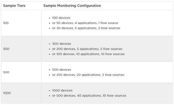Screen dimensions: 174x105
Task: Click '250 devices, 20 applications, 5 flow sources'
Action: click(90, 75)
